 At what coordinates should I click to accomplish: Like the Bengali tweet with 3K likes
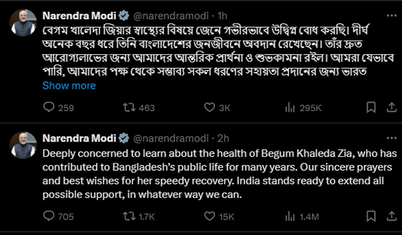209,108
